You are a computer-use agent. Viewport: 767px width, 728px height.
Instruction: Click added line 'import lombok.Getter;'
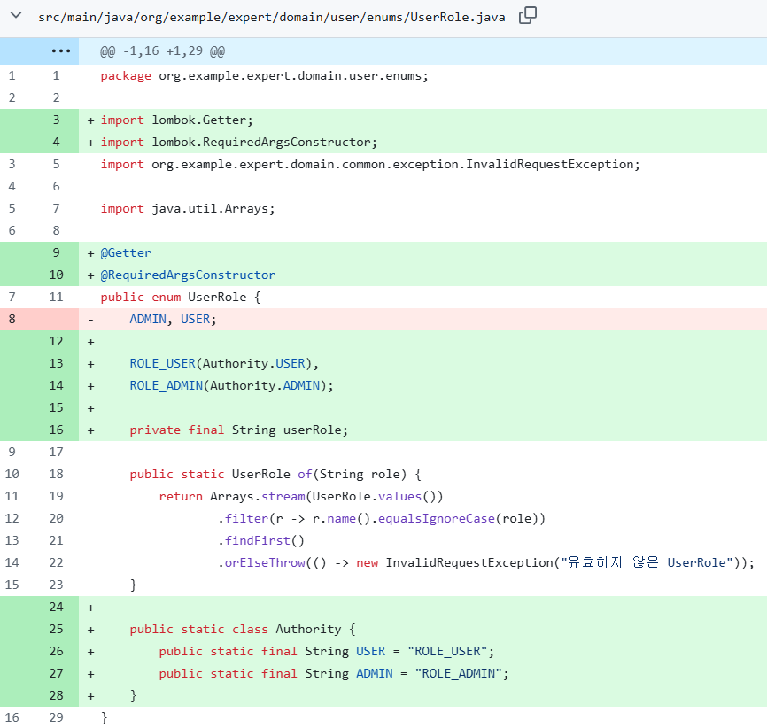click(x=176, y=120)
